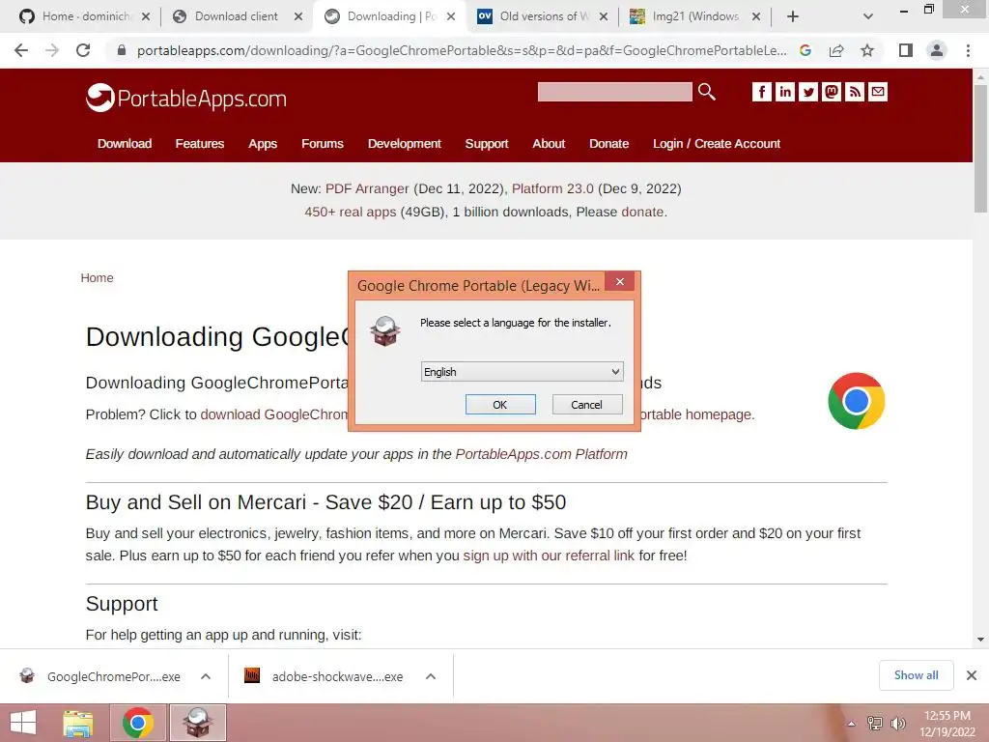989x742 pixels.
Task: Click the LinkedIn social icon
Action: [784, 92]
